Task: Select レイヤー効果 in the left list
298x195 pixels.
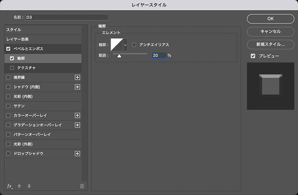Action: click(17, 39)
